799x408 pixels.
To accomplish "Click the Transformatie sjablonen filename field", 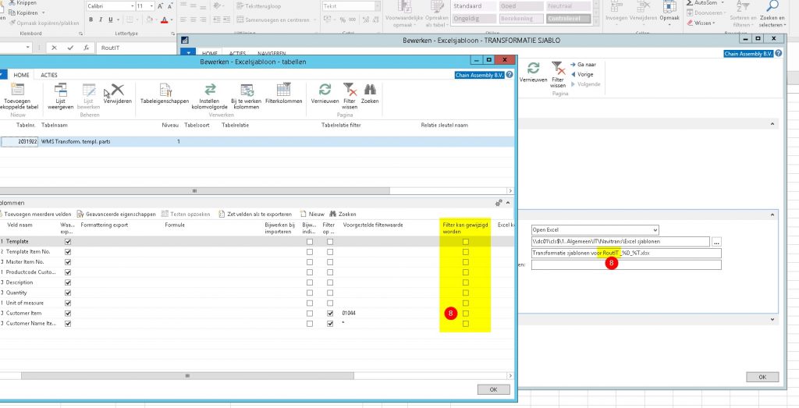I will [627, 254].
